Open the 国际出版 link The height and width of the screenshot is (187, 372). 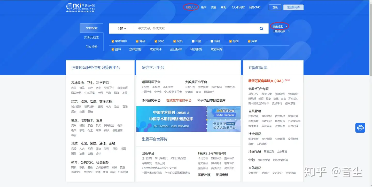[x=204, y=175]
